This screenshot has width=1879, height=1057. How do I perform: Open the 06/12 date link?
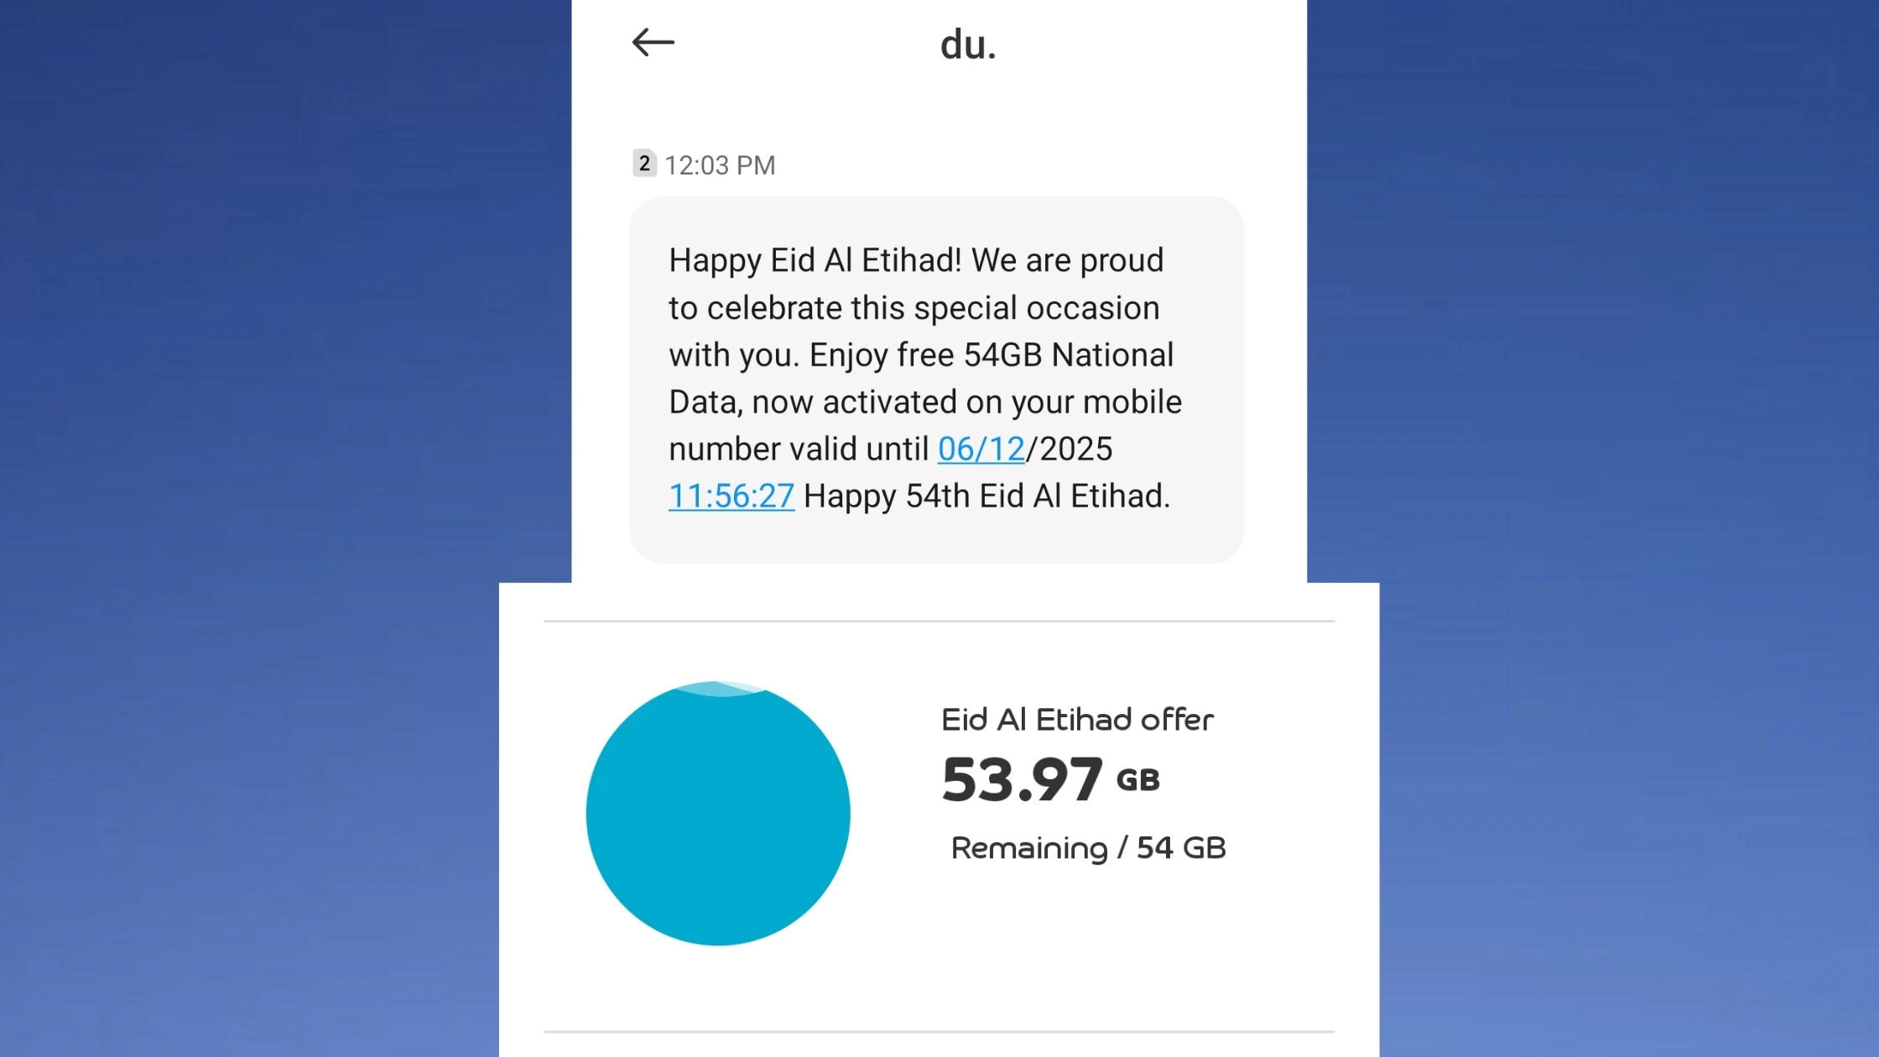(980, 449)
